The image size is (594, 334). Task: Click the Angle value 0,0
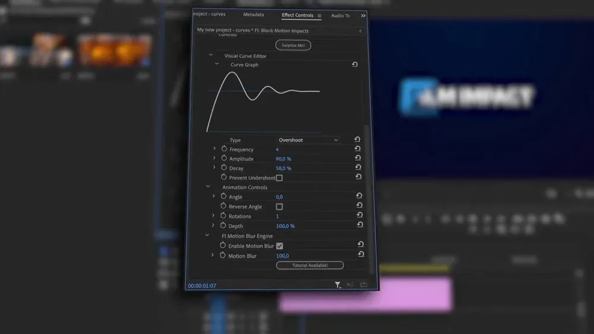(279, 197)
